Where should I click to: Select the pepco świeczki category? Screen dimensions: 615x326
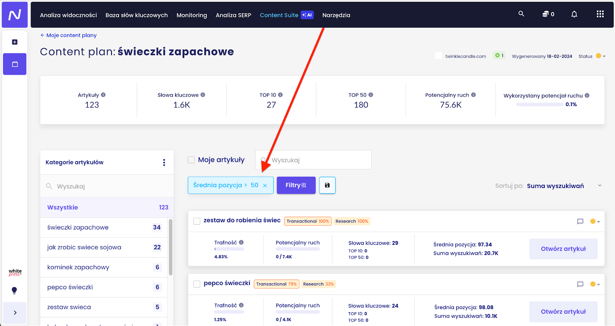(x=104, y=288)
